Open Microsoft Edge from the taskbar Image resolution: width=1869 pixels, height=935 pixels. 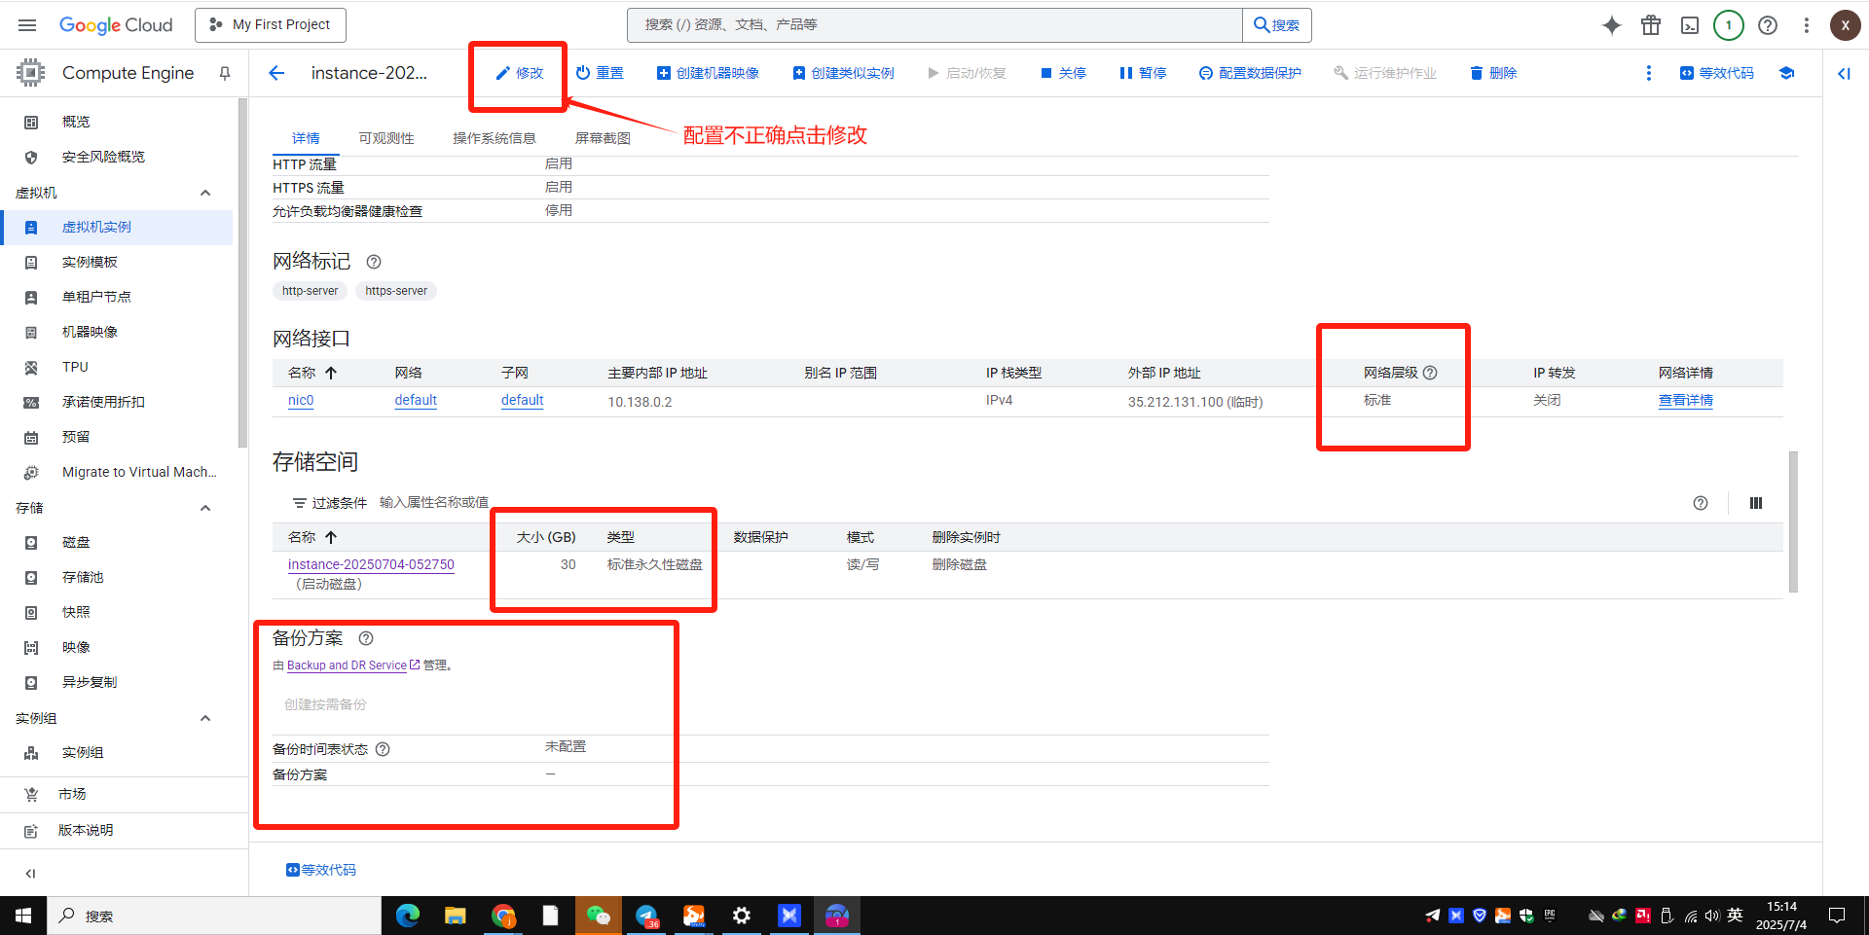pyautogui.click(x=408, y=916)
